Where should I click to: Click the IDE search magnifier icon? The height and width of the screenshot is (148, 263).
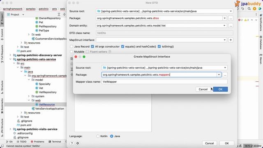pyautogui.click(x=249, y=9)
